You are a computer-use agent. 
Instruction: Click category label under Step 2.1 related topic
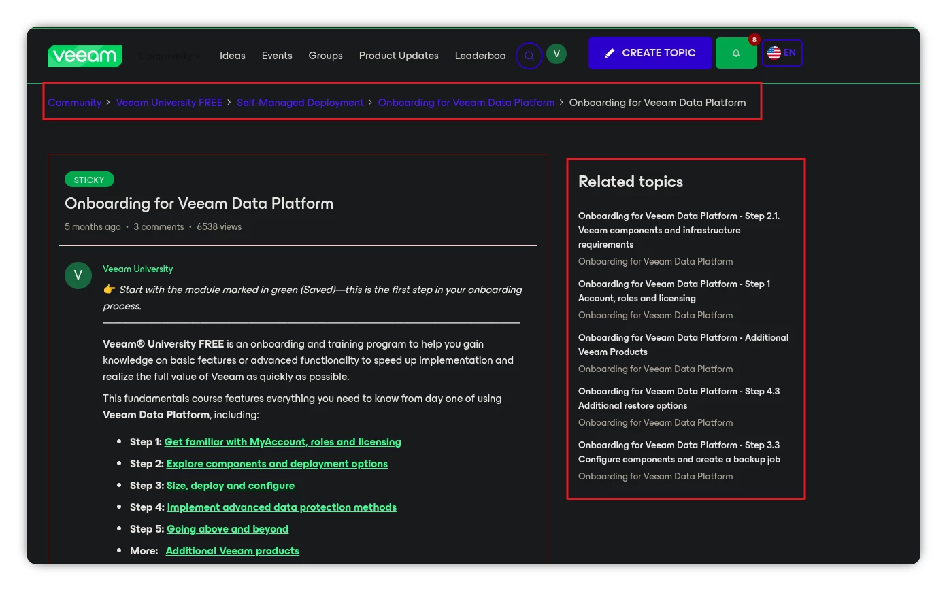[x=655, y=262]
